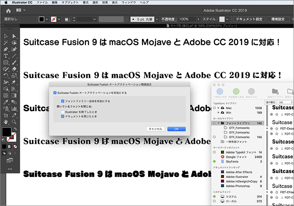Screen dimensions: 294x206
Task: Open the 並べ替え sort order dropdown
Action: coord(285,102)
